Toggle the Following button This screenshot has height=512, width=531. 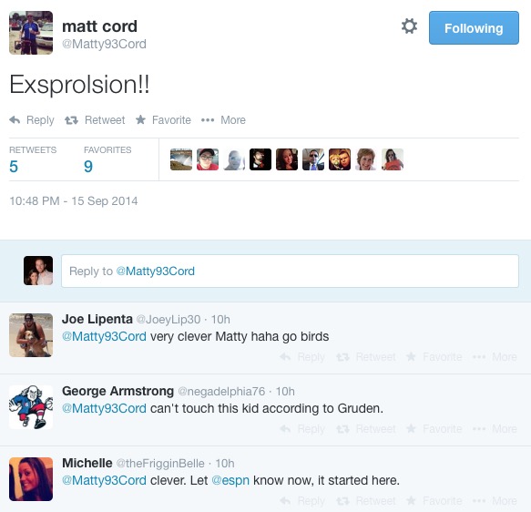coord(474,27)
